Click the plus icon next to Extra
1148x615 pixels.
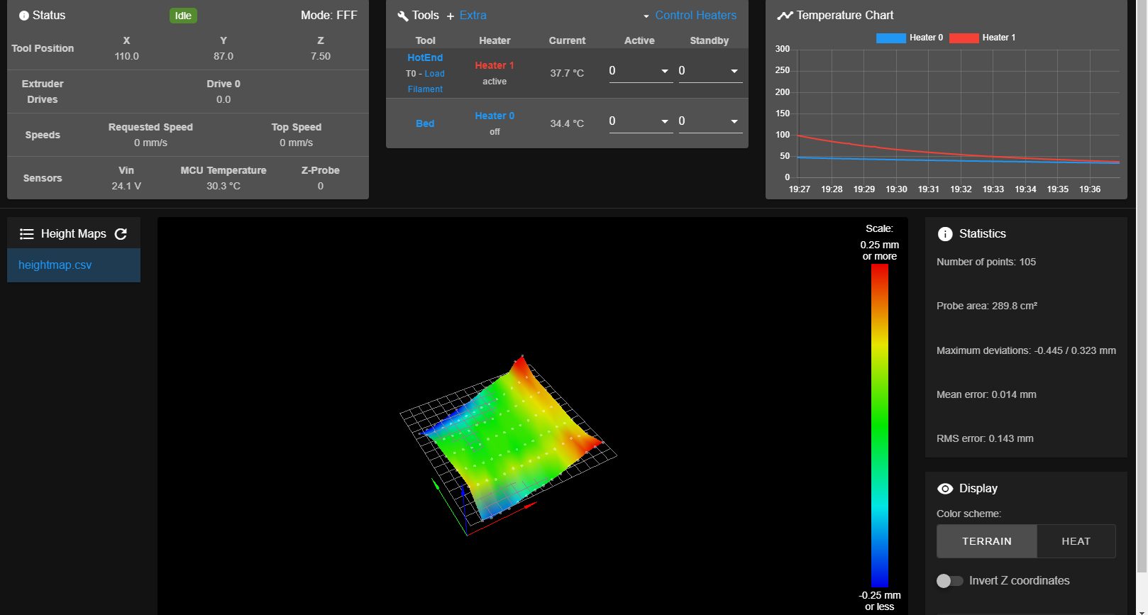coord(451,16)
